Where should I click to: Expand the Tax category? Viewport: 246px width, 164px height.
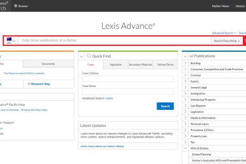pos(185,142)
